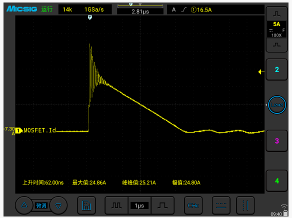Widen timebase with multi-pulse icon
292x218 pixels.
pyautogui.click(x=116, y=205)
